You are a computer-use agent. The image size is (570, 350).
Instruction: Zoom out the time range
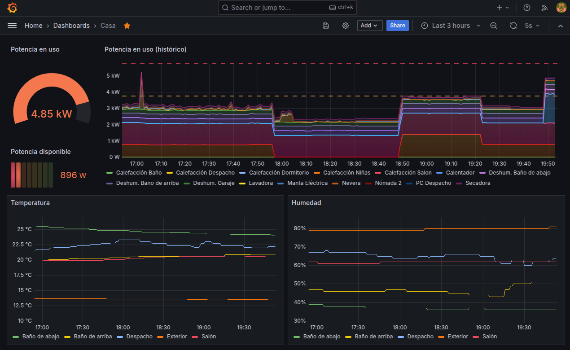[494, 26]
